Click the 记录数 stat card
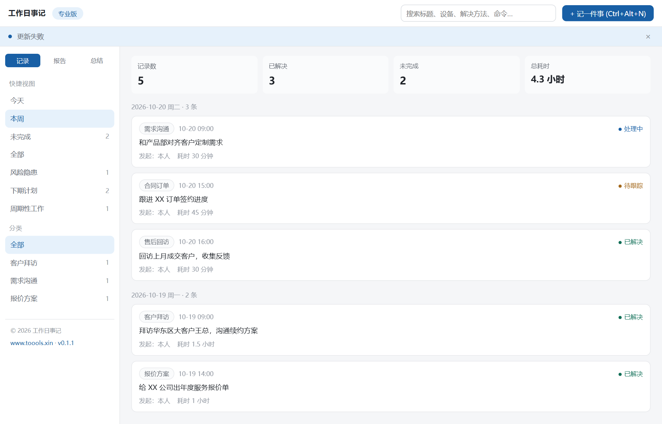 (x=194, y=74)
